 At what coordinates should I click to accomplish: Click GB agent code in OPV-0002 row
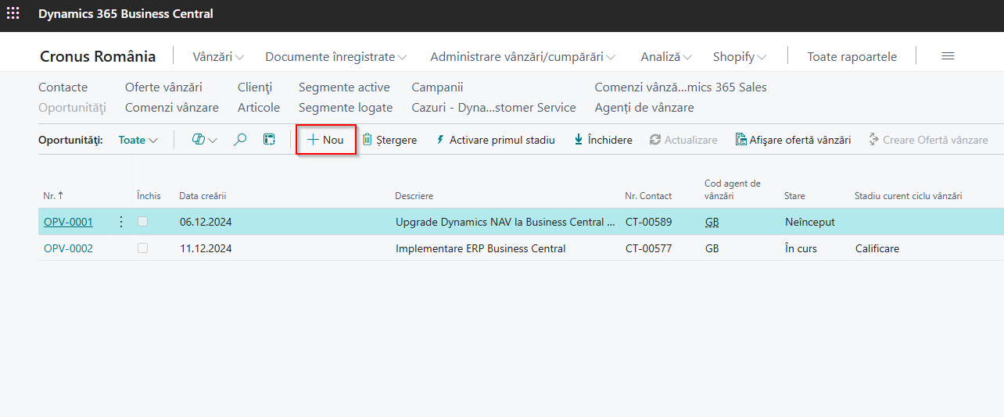click(712, 248)
